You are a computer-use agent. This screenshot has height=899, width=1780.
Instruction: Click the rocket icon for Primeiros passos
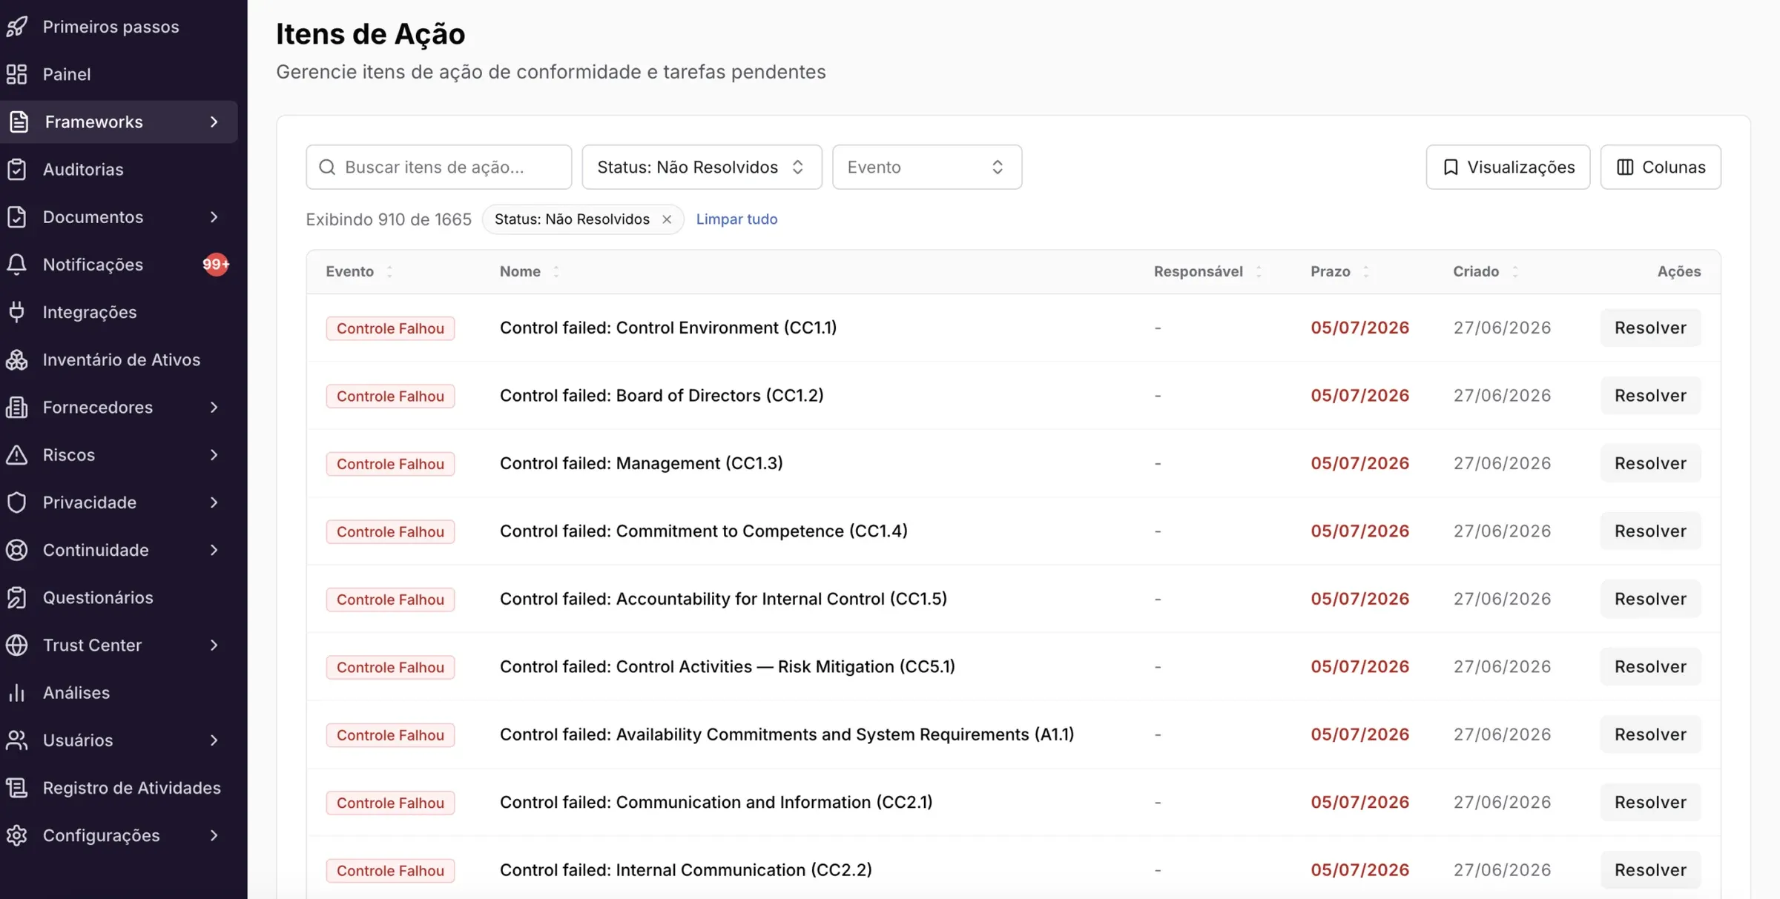pyautogui.click(x=17, y=27)
